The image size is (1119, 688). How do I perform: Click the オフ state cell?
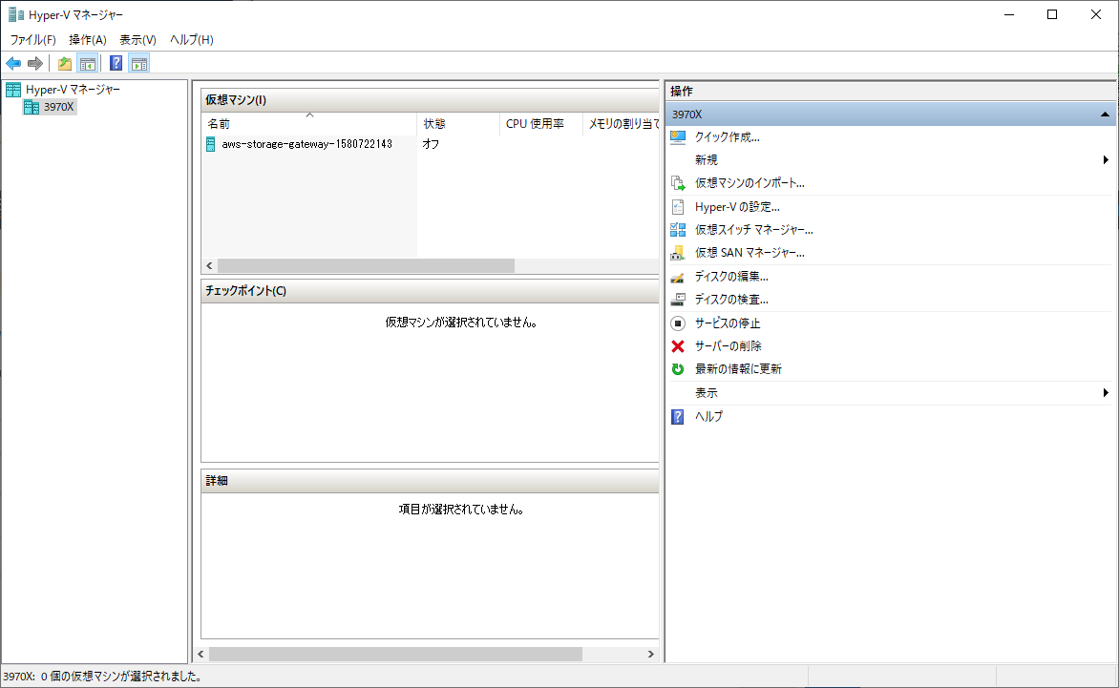click(431, 144)
